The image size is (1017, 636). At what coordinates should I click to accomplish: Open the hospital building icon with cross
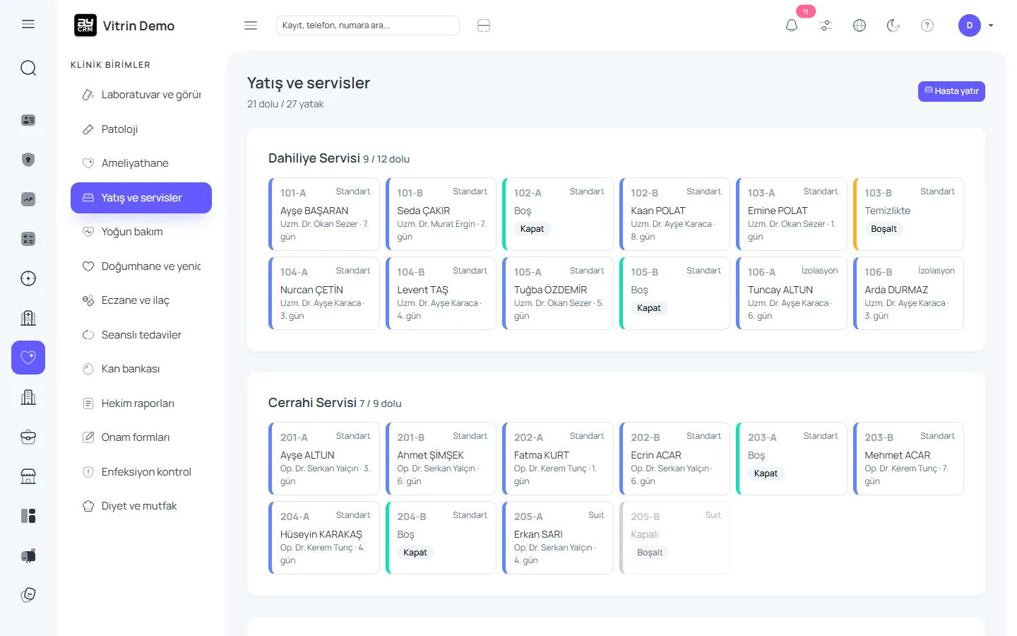(28, 318)
